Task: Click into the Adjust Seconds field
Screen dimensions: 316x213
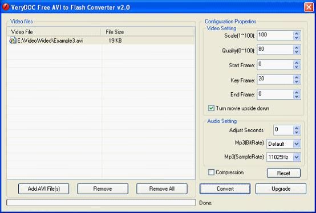Action: [x=283, y=130]
